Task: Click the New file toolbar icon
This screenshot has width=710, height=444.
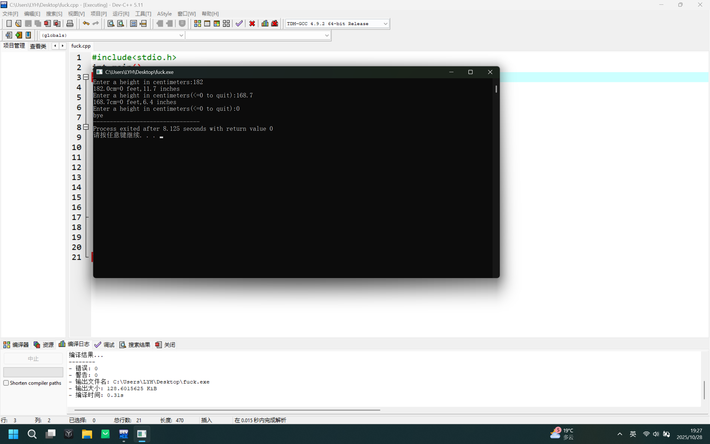Action: coord(9,24)
